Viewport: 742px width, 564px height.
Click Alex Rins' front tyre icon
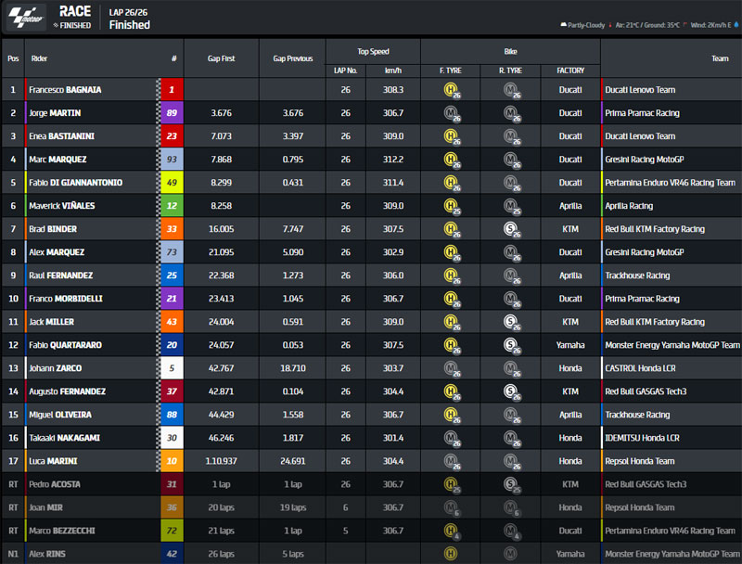click(451, 554)
